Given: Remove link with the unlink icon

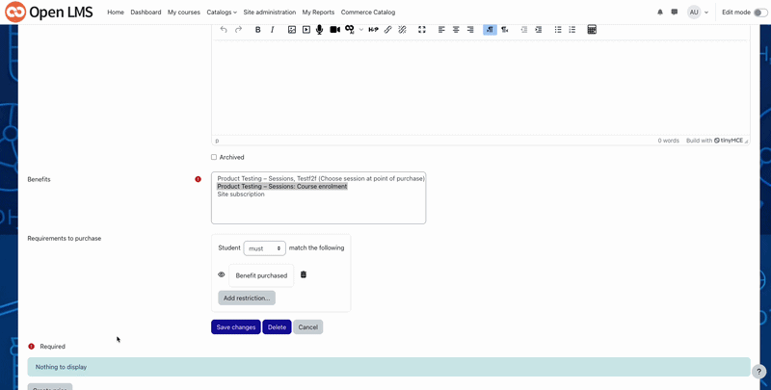Looking at the screenshot, I should [402, 30].
